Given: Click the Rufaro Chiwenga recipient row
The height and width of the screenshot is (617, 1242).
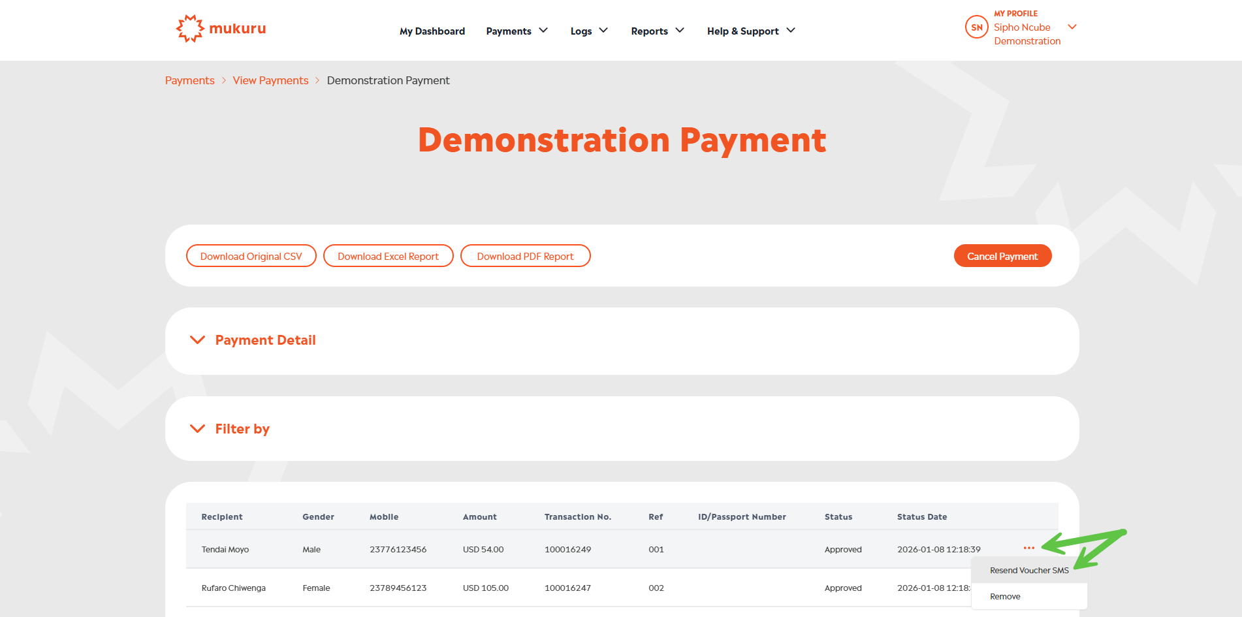Looking at the screenshot, I should tap(234, 588).
